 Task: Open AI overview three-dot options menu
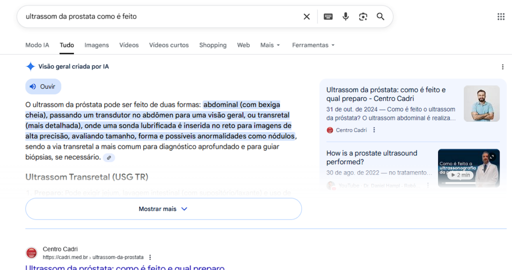point(502,67)
